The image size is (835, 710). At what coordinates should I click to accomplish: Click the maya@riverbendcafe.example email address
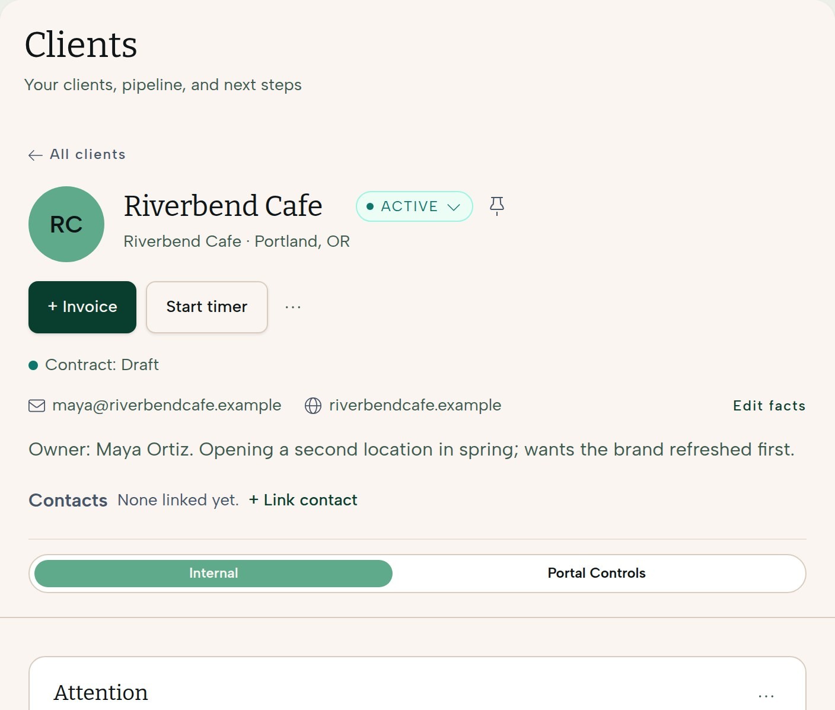click(x=167, y=405)
